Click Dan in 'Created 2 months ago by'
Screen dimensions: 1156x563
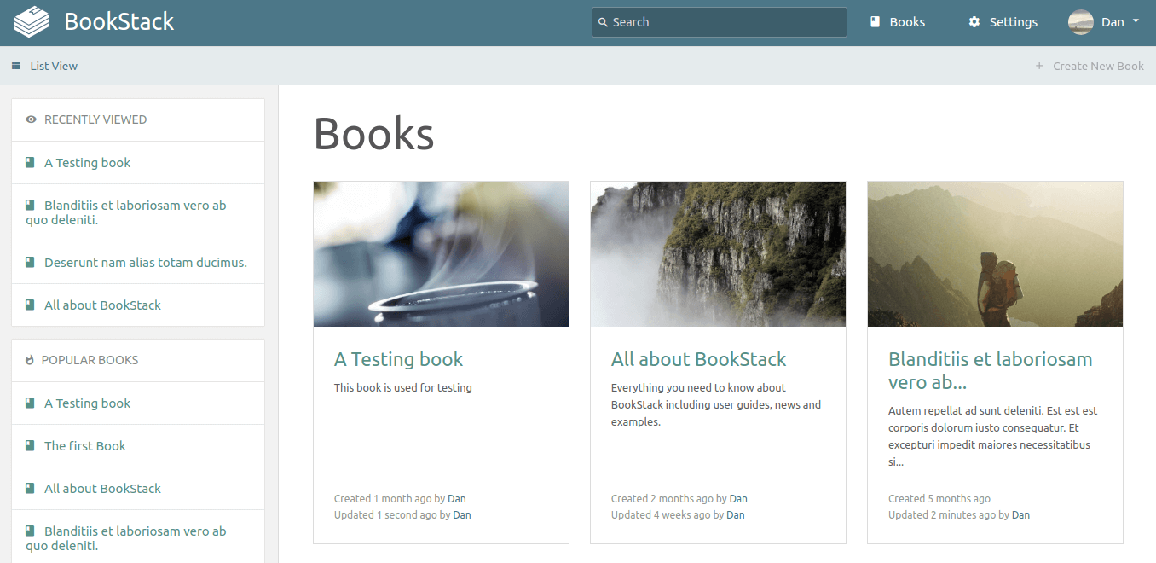(738, 498)
